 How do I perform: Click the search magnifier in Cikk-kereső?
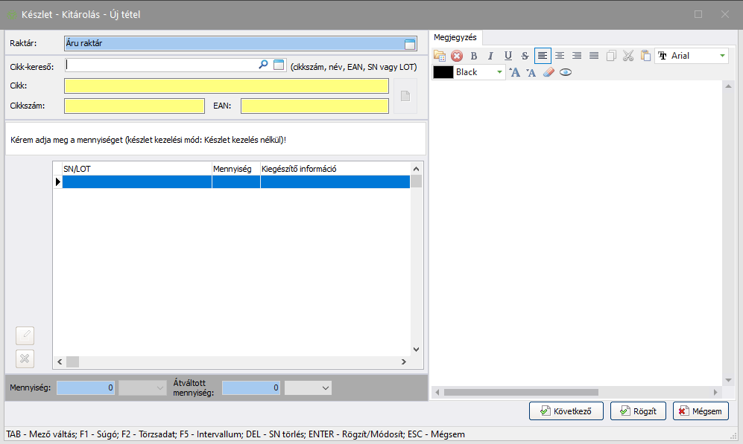263,65
